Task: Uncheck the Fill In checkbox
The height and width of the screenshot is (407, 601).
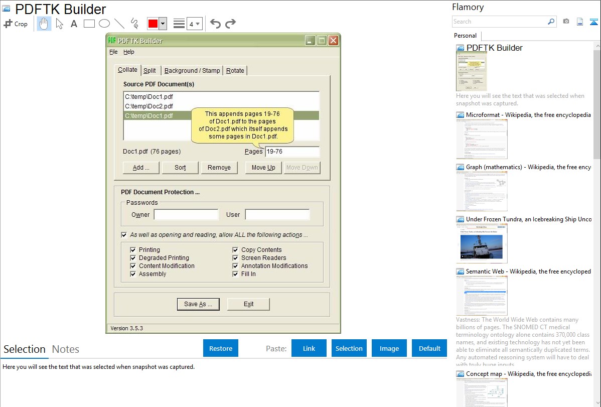Action: tap(235, 274)
